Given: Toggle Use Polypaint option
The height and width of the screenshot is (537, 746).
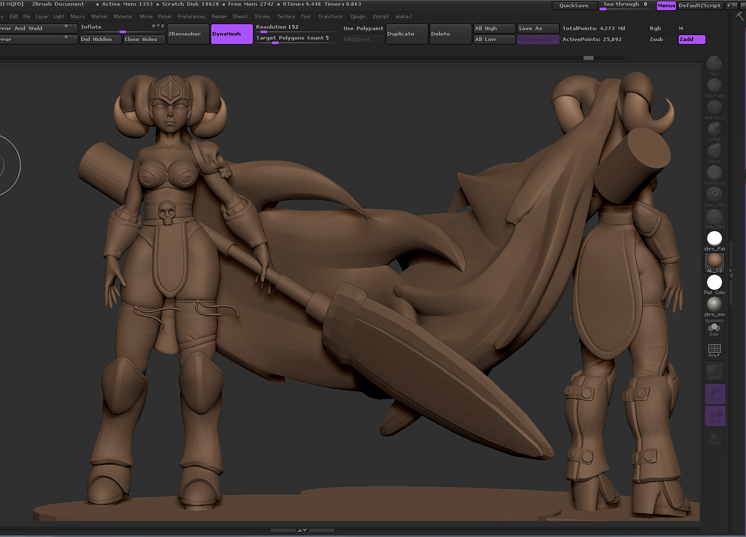Looking at the screenshot, I should [x=363, y=29].
